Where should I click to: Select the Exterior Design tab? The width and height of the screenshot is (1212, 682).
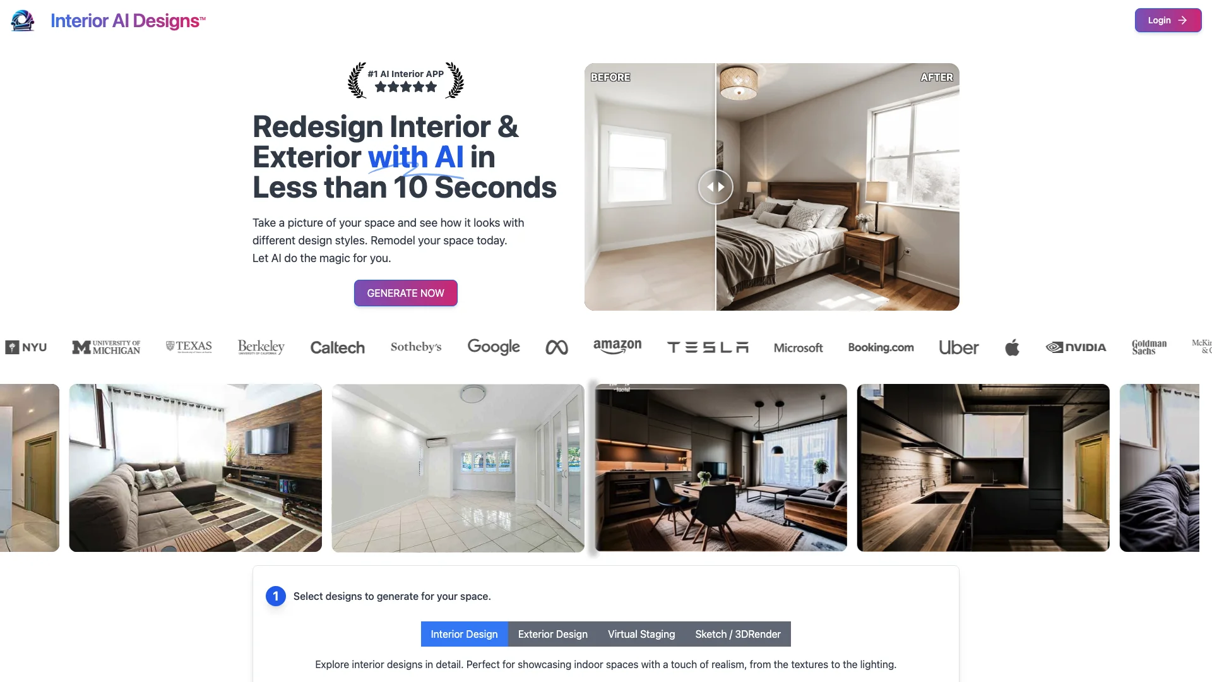point(553,634)
